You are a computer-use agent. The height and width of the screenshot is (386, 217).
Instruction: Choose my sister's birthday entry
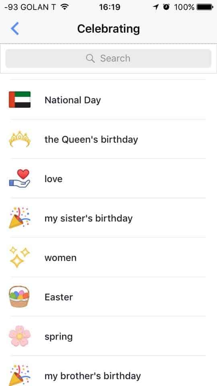click(x=108, y=218)
